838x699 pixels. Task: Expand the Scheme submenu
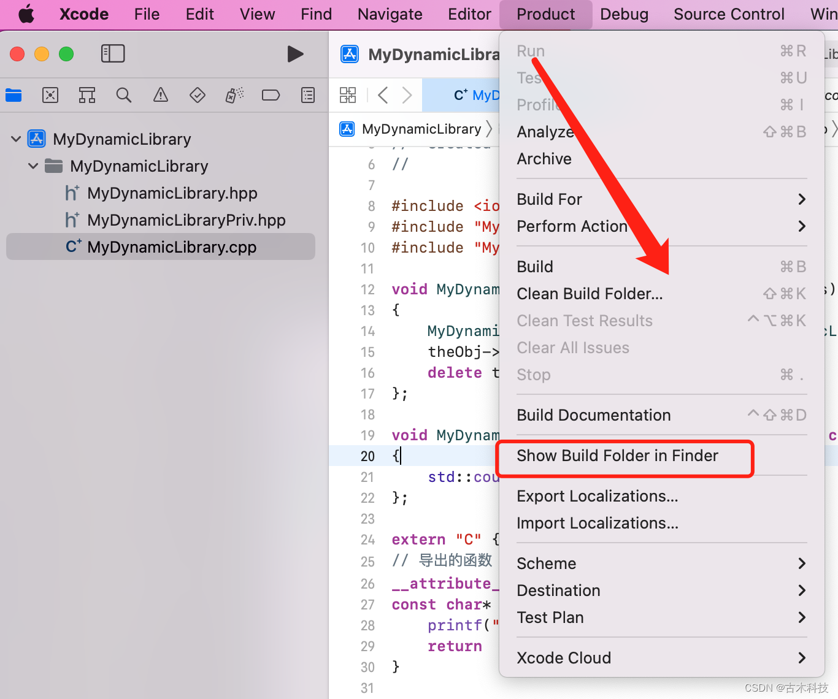coord(661,563)
